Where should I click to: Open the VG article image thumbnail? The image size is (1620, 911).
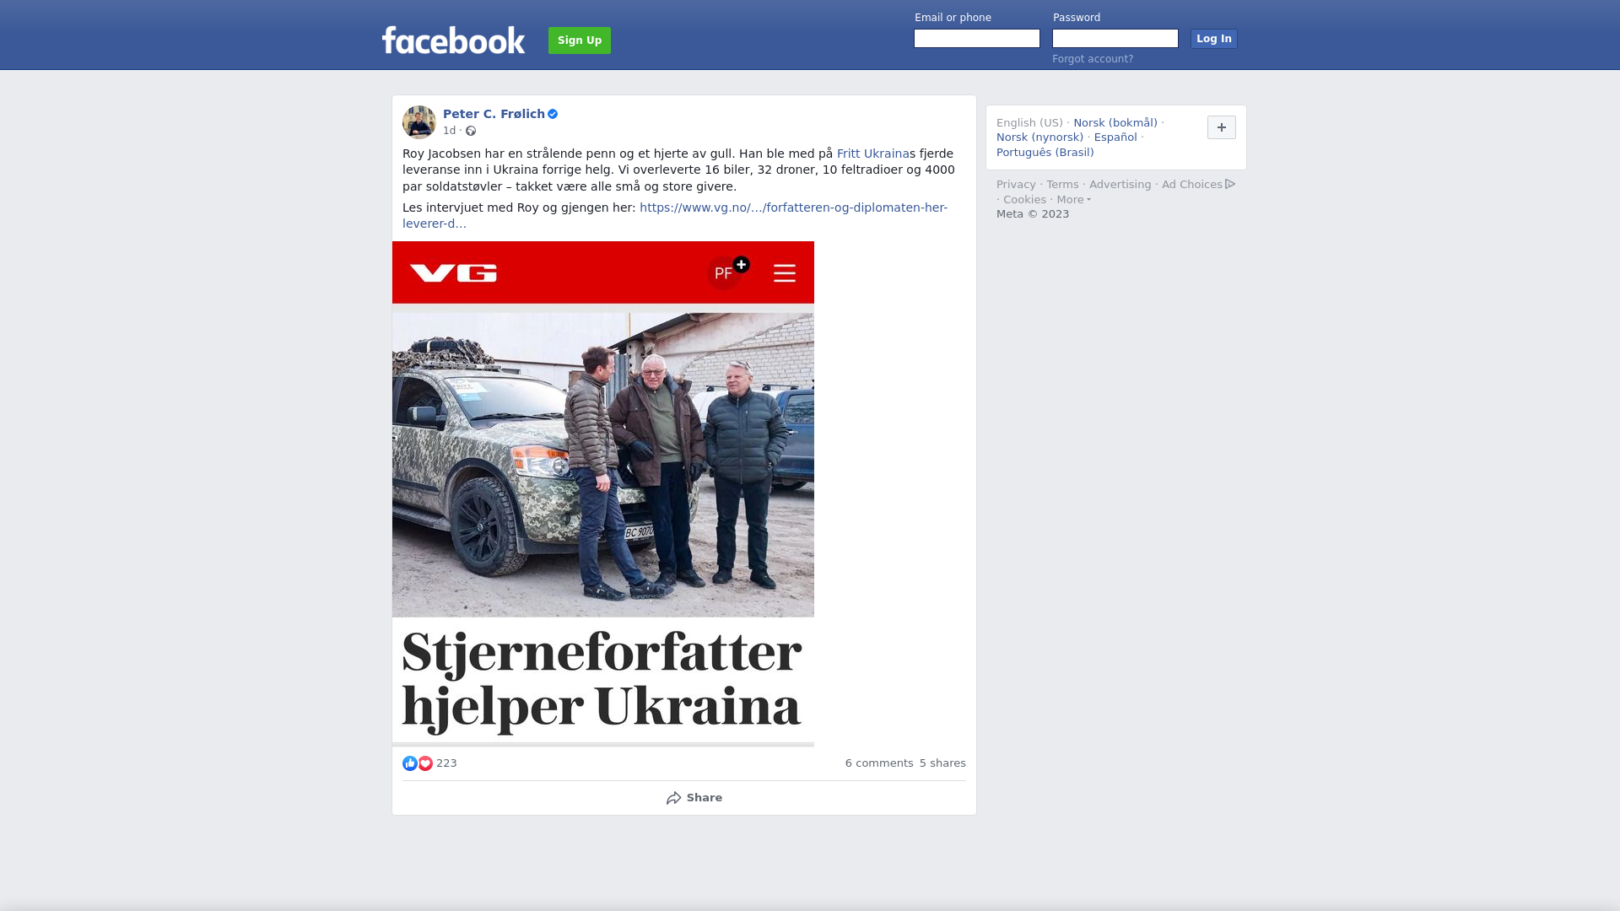point(603,493)
